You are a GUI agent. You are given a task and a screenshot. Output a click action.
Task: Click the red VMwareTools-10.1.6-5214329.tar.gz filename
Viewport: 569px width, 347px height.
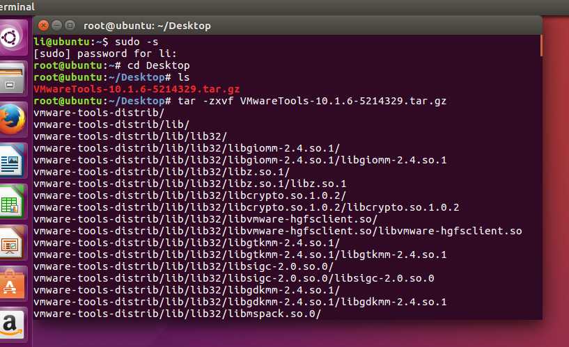137,89
